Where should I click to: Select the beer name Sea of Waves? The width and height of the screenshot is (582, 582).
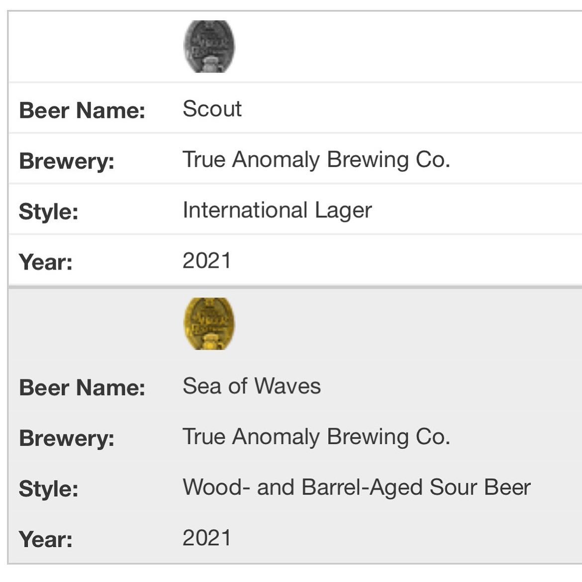pyautogui.click(x=252, y=386)
